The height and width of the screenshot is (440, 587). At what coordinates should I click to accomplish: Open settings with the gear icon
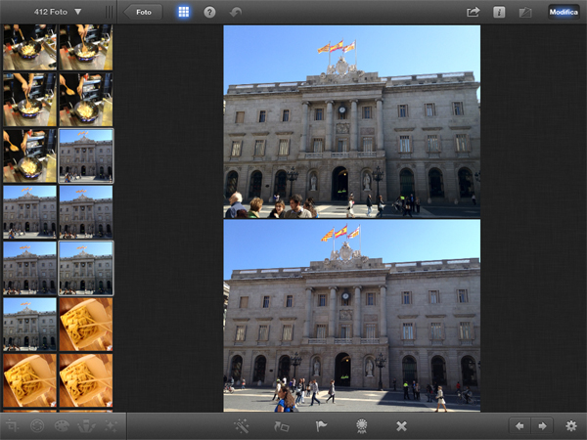point(571,425)
